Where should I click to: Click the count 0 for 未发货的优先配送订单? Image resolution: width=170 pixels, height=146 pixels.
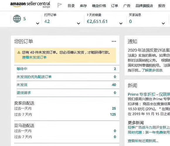click(115, 77)
